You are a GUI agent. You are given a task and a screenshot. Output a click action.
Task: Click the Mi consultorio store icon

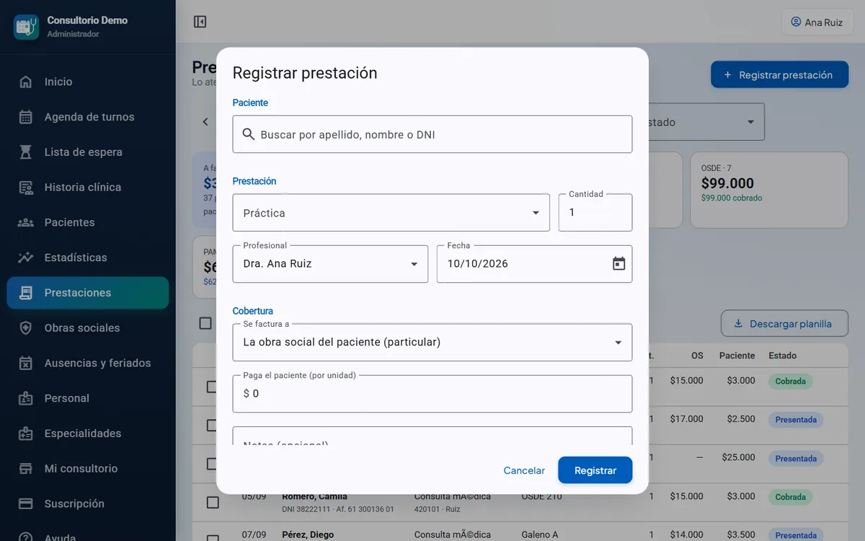(26, 468)
